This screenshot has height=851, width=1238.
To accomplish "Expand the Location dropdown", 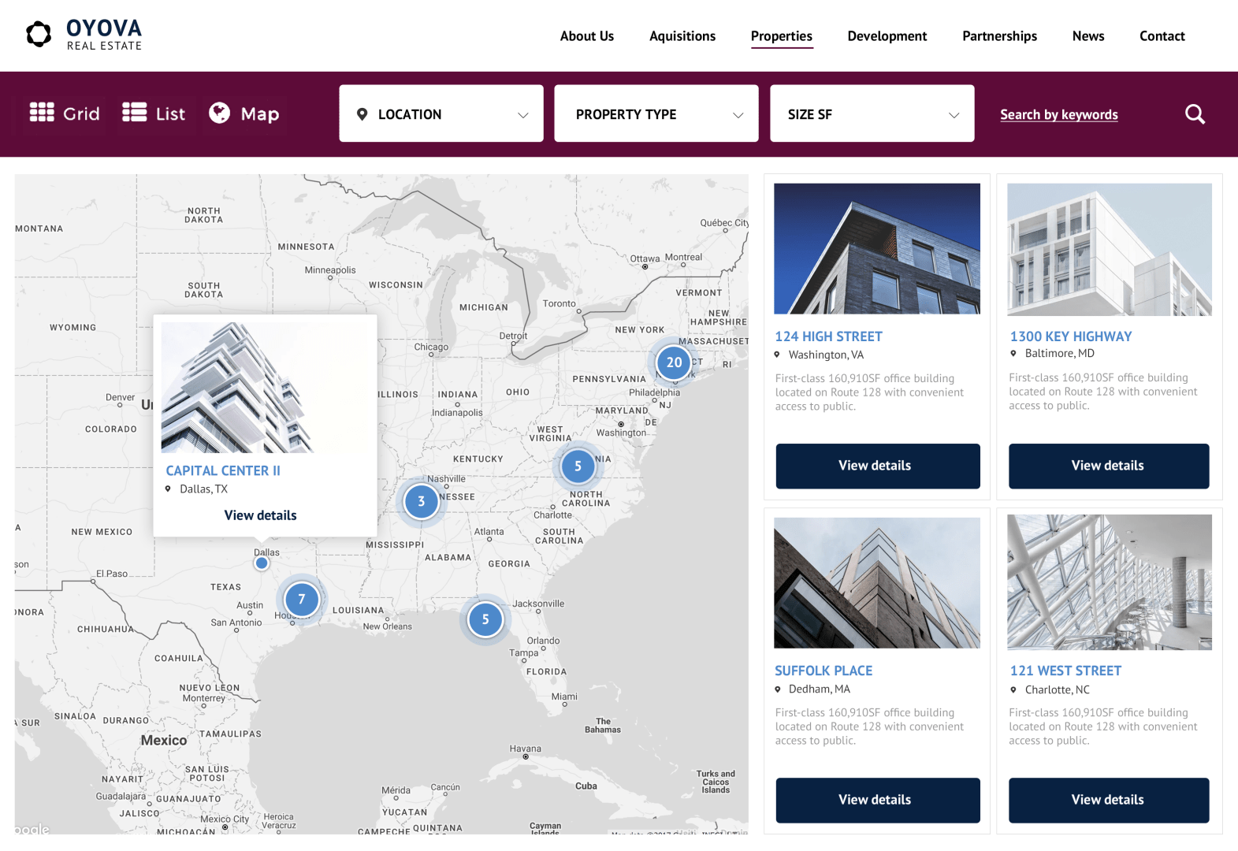I will 441,113.
